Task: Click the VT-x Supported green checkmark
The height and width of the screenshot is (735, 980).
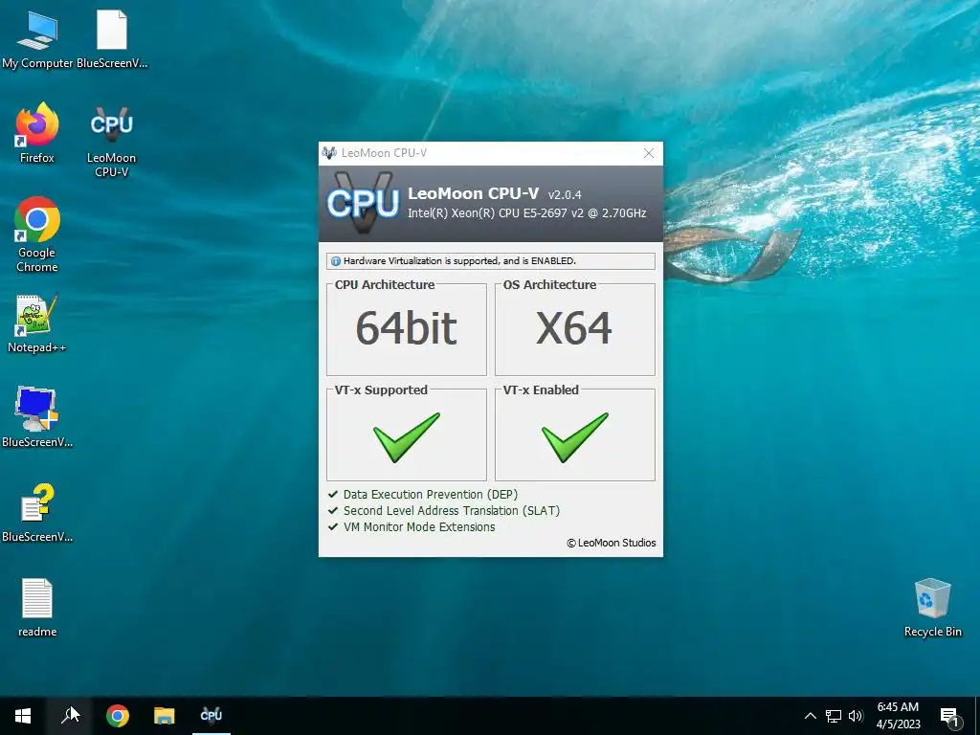Action: [406, 436]
